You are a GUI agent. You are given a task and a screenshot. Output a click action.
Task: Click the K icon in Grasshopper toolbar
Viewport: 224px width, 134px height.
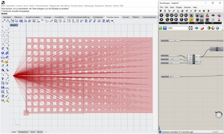(x=204, y=11)
